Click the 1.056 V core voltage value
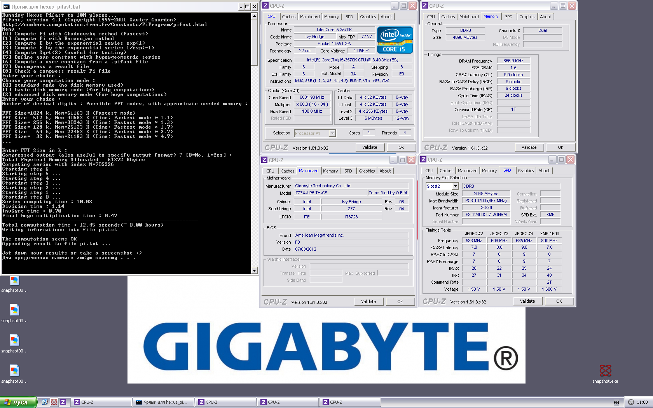This screenshot has width=653, height=408. [x=361, y=51]
